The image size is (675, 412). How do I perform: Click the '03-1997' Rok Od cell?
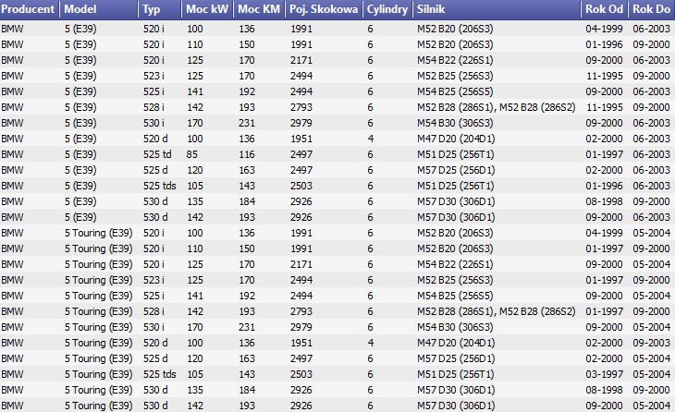[604, 374]
